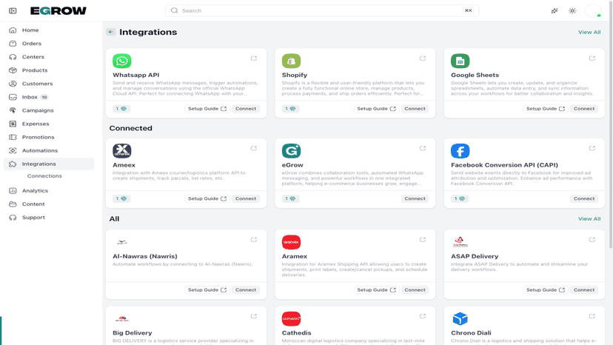Toggle the light theme sun icon
Screen dimensions: 613x345
pos(572,10)
